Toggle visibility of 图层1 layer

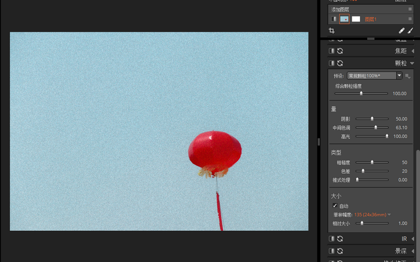[334, 19]
